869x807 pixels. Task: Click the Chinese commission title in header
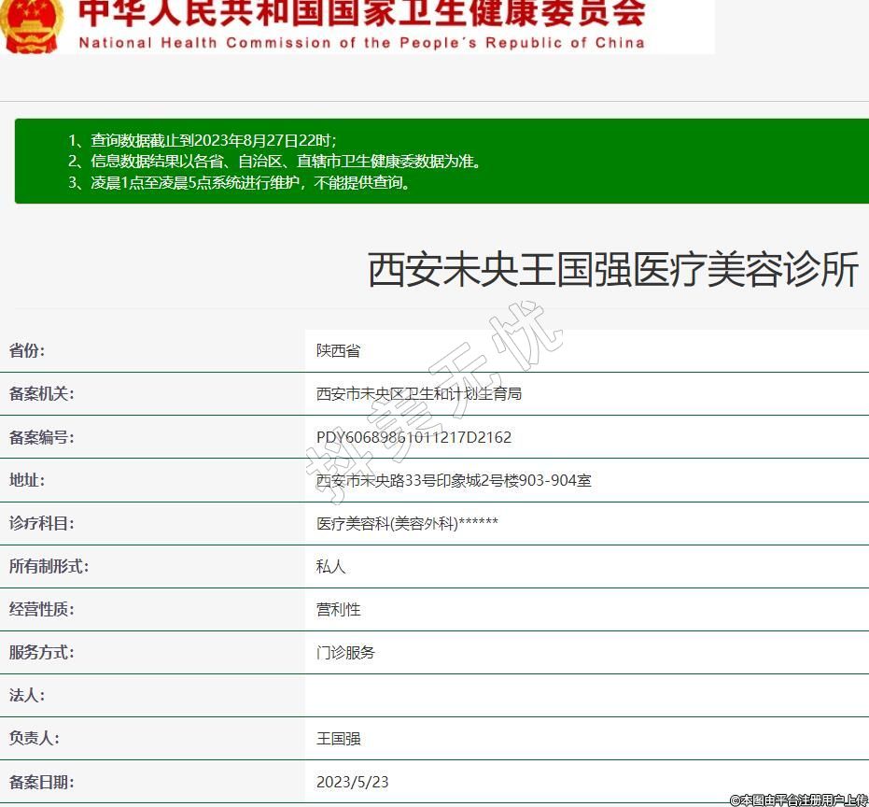pos(361,13)
